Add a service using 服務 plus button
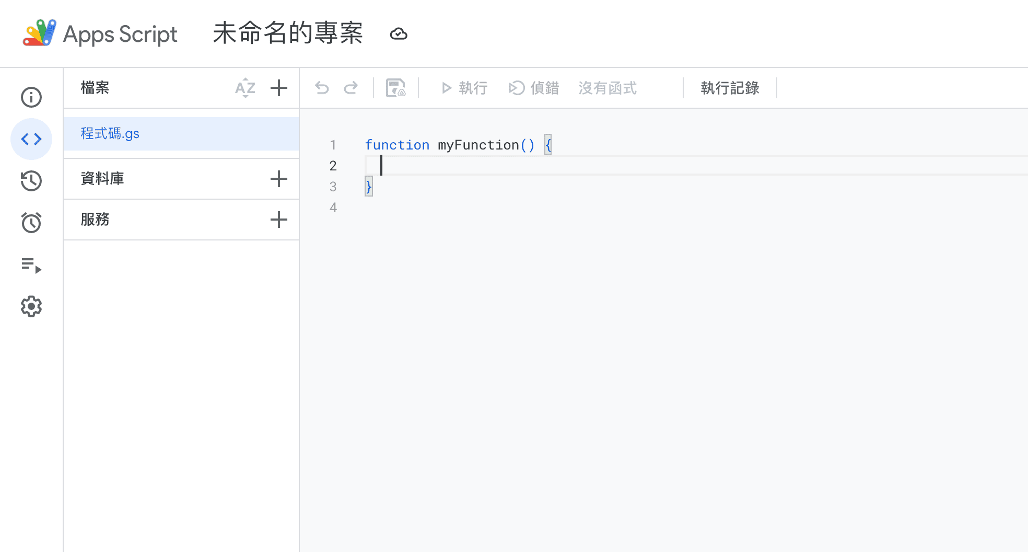 click(279, 220)
